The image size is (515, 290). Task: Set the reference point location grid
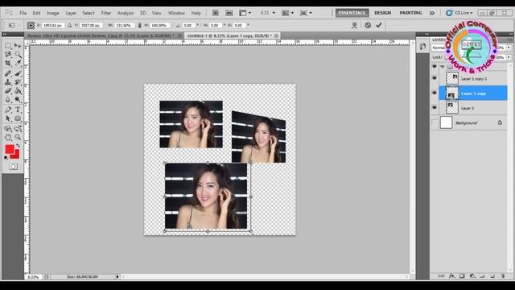31,25
